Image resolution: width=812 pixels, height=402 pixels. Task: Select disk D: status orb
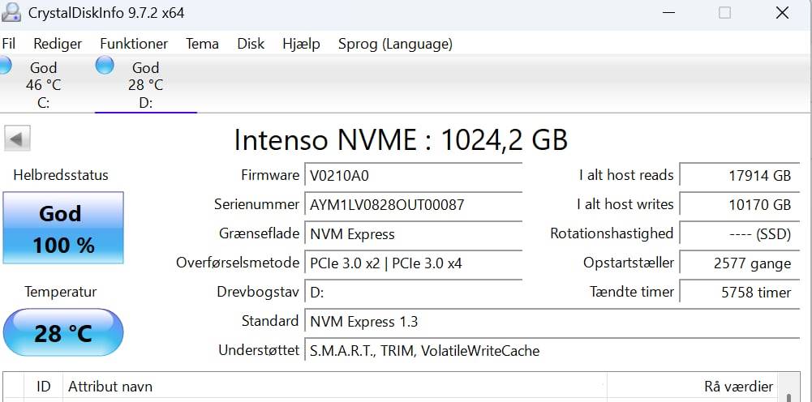[105, 65]
